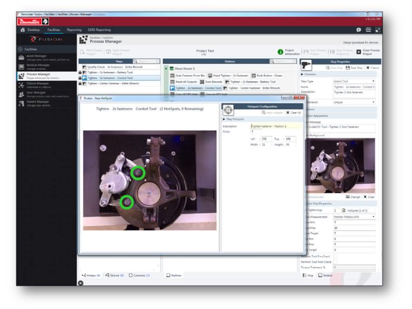Click the Asset Manager briefcase icon

coord(21,58)
